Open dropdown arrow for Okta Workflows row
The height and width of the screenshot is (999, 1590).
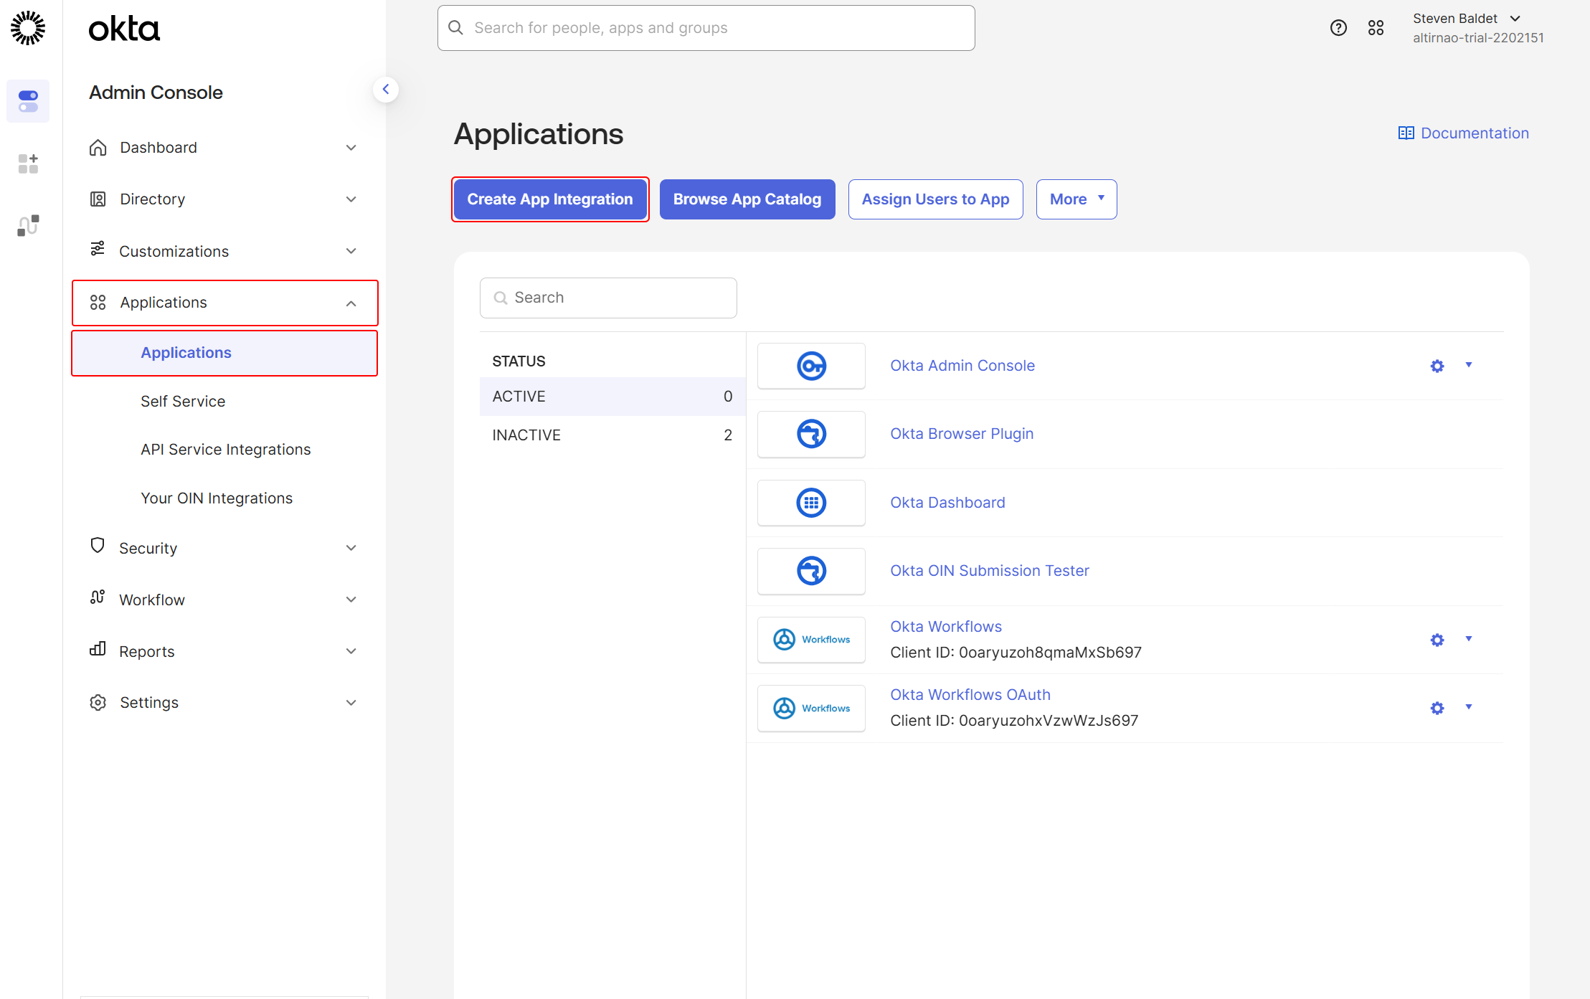[x=1469, y=639]
